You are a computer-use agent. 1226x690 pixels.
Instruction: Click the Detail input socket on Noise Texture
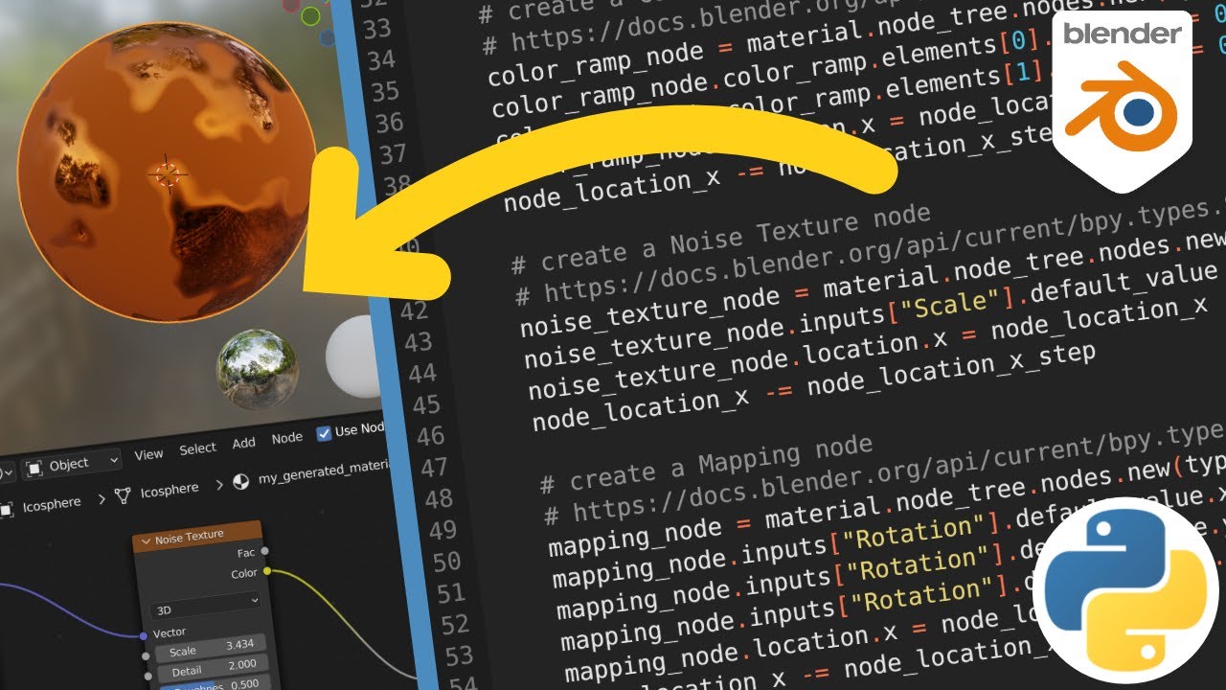(148, 676)
